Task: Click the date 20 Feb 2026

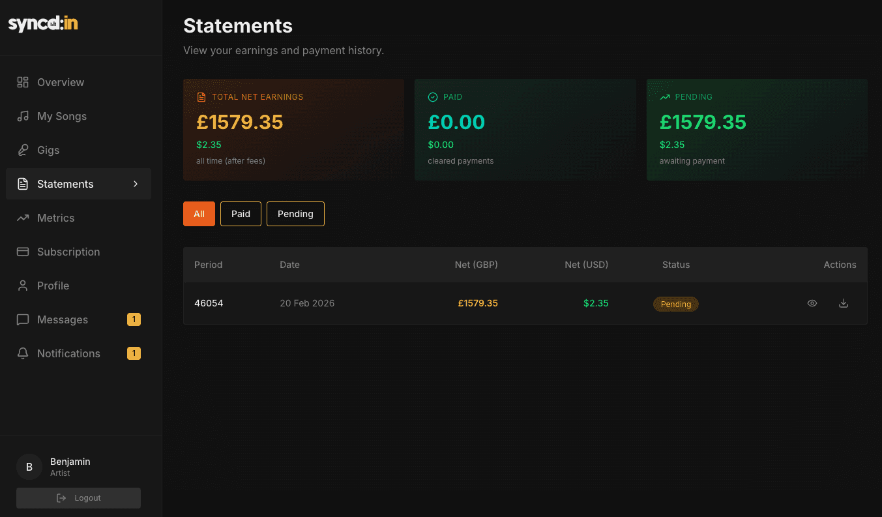Action: pos(307,303)
